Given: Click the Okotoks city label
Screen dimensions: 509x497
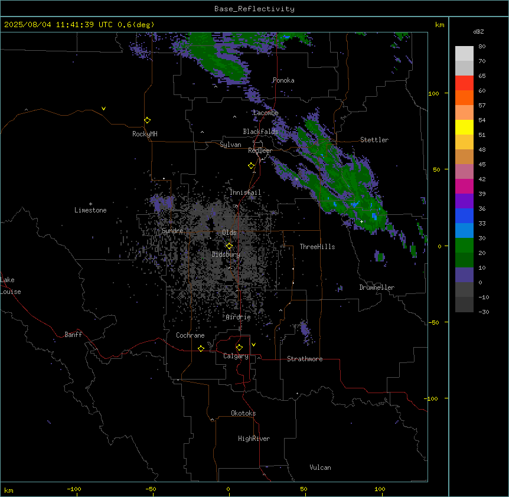Looking at the screenshot, I should (x=243, y=413).
